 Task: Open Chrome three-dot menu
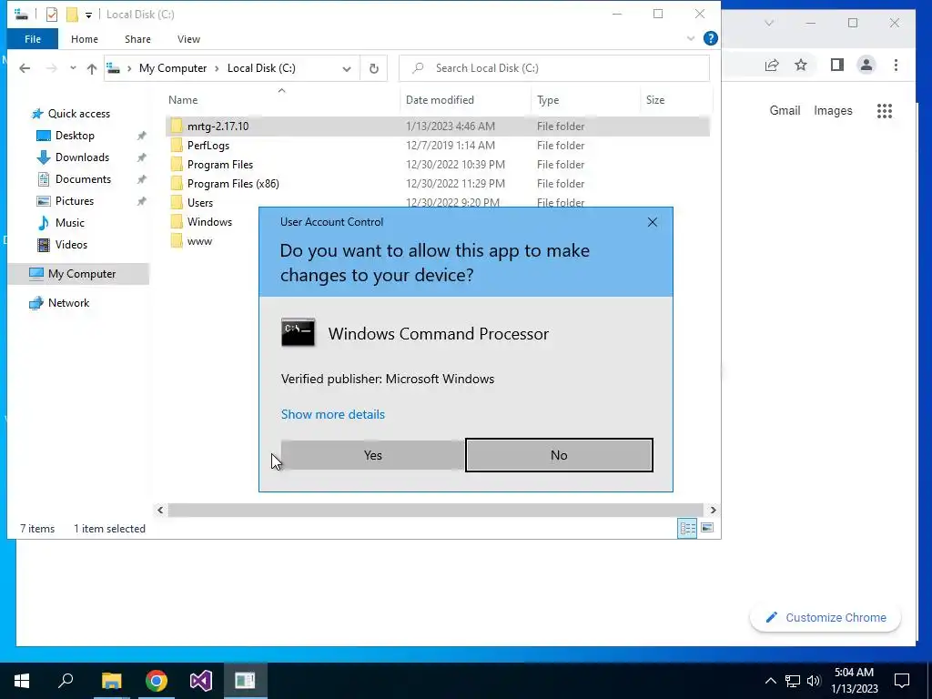click(x=896, y=65)
